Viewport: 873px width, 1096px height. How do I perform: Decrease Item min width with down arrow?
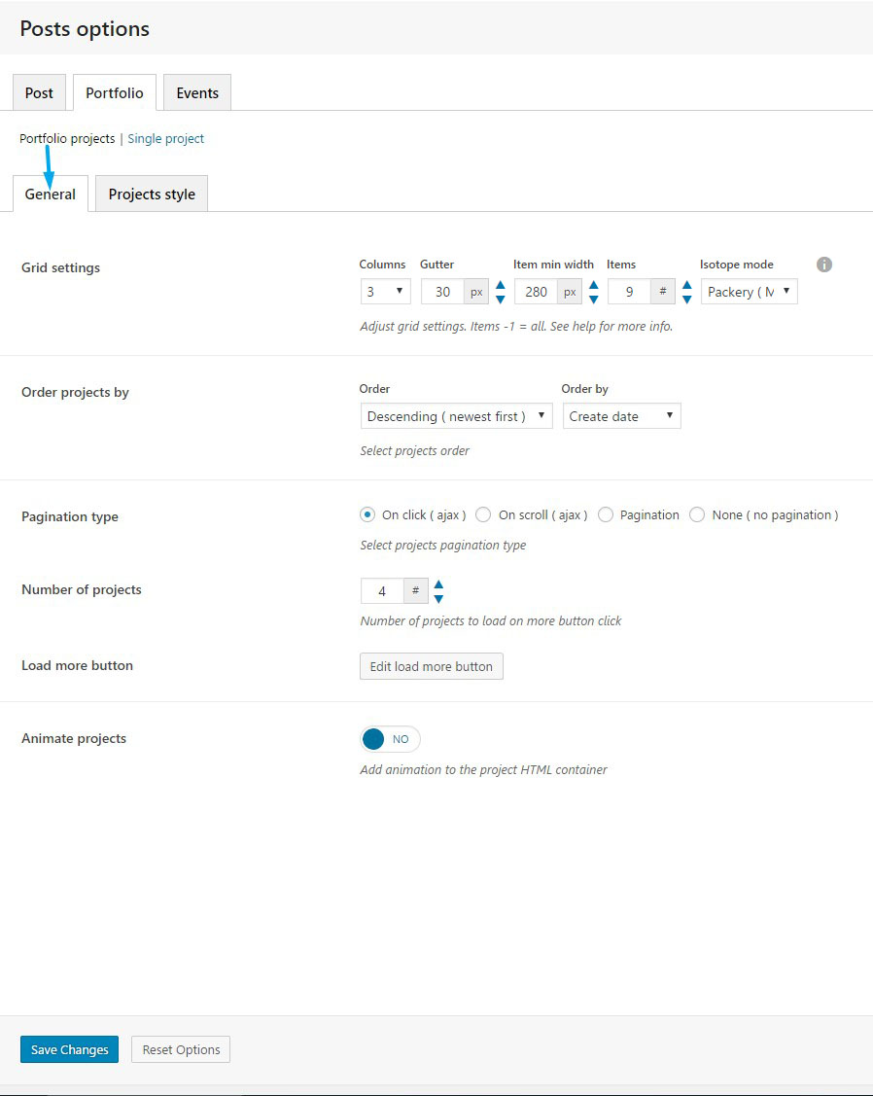pyautogui.click(x=594, y=300)
